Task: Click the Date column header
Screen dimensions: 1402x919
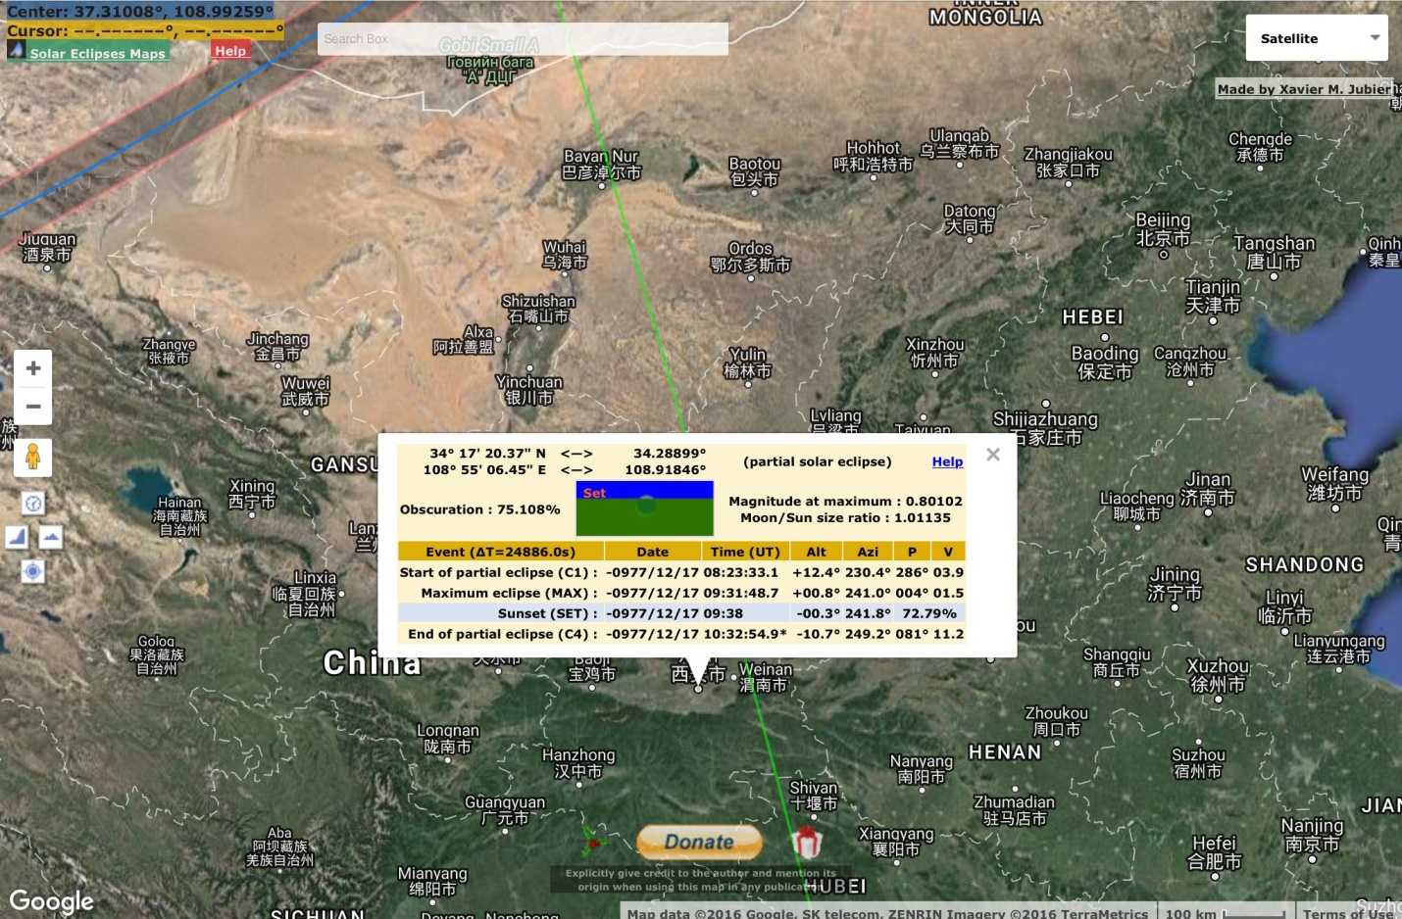Action: pyautogui.click(x=653, y=552)
